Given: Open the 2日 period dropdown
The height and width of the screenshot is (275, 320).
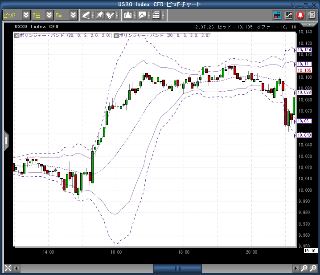Looking at the screenshot, I should click(49, 15).
